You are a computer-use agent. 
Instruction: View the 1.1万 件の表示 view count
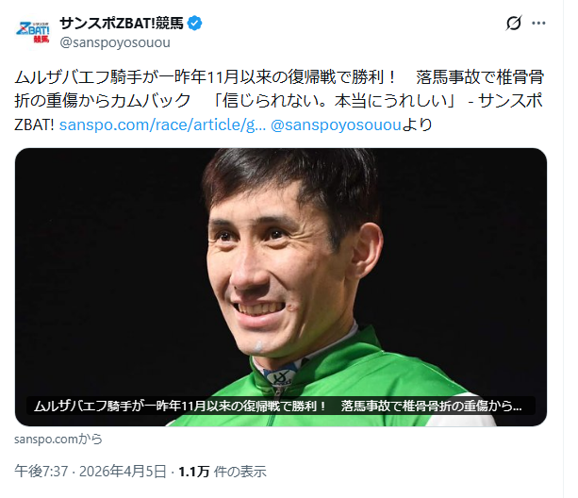[x=223, y=472]
